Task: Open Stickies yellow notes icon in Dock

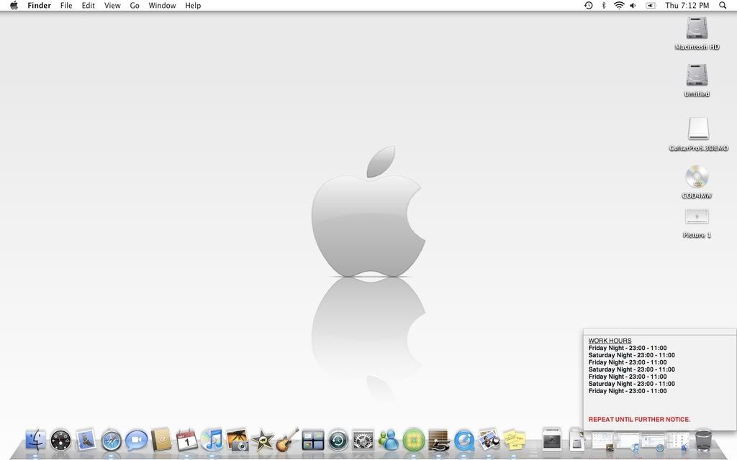Action: click(515, 441)
